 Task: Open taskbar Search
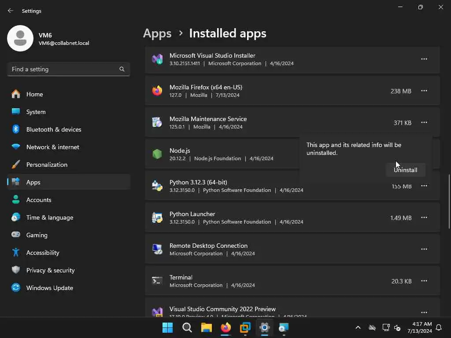[x=187, y=327]
